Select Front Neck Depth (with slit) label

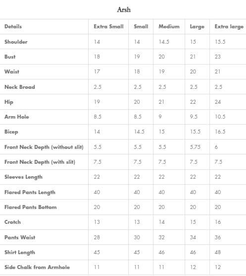pos(40,162)
